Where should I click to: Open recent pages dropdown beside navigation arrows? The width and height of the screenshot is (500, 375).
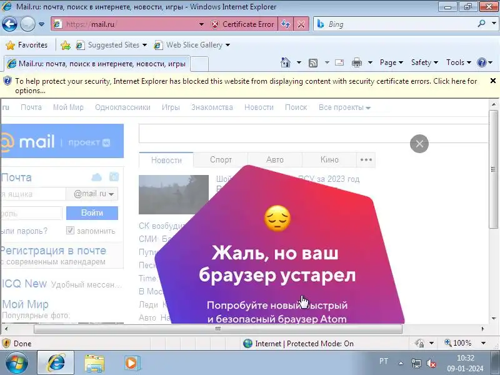click(41, 24)
